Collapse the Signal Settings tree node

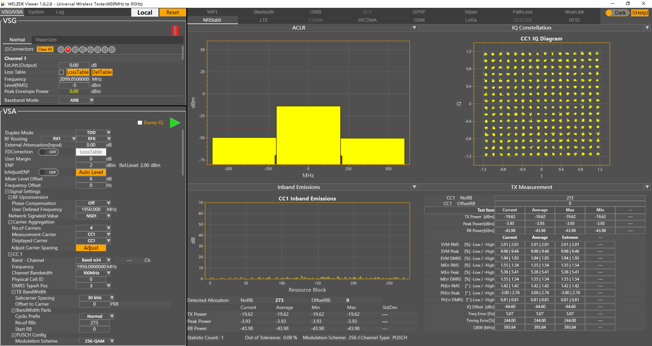(6, 192)
